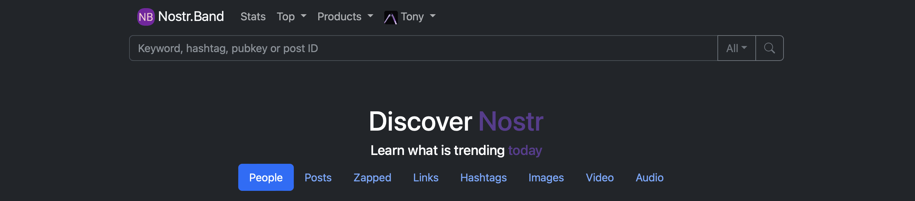The image size is (915, 201).
Task: Open the Stats page
Action: click(x=253, y=17)
